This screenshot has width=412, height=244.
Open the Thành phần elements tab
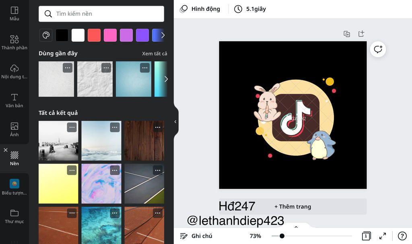[14, 42]
